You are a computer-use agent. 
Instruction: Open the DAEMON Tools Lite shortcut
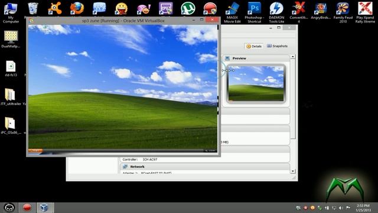(x=276, y=12)
